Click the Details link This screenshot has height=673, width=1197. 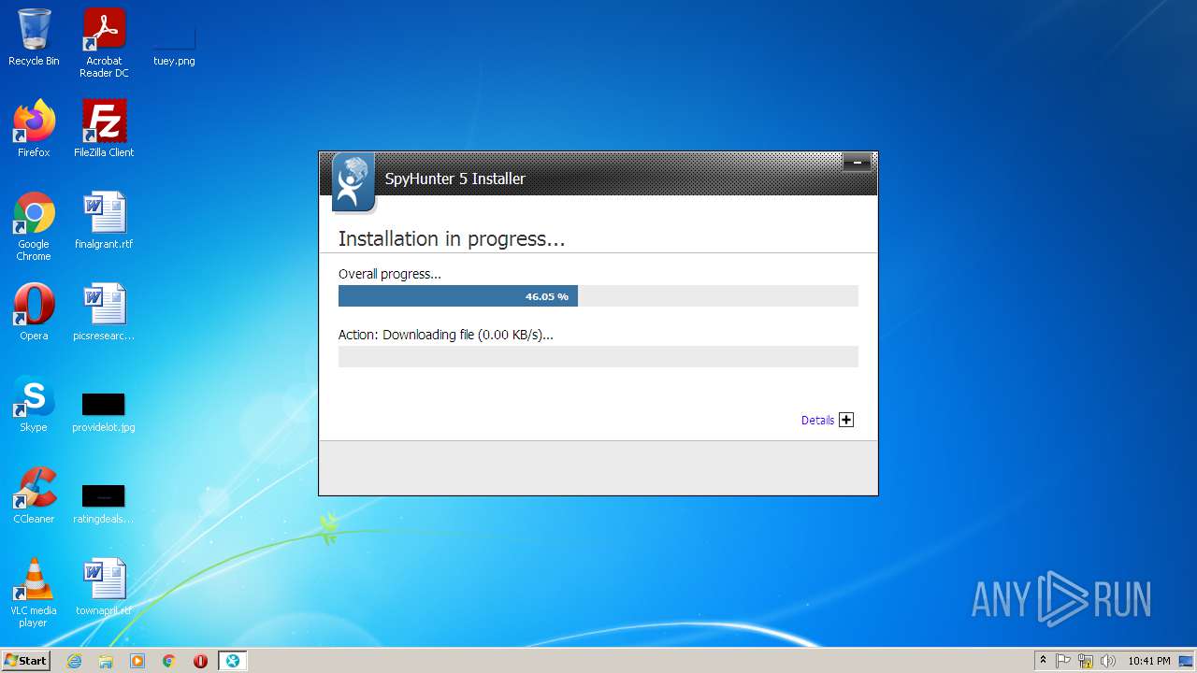click(817, 421)
